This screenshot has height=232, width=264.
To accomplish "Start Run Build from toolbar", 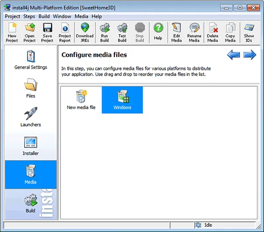I will pos(105,33).
